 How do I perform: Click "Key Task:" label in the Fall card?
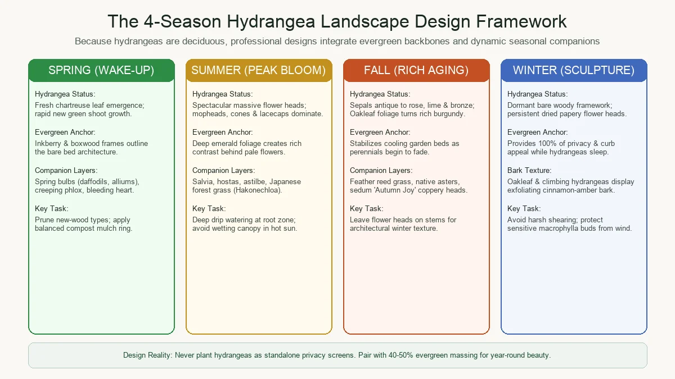(366, 209)
